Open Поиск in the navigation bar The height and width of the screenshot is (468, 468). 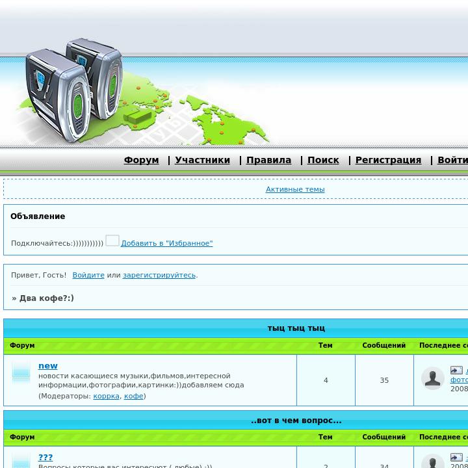(x=323, y=160)
